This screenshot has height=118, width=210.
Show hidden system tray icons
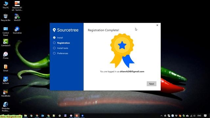click(x=161, y=116)
